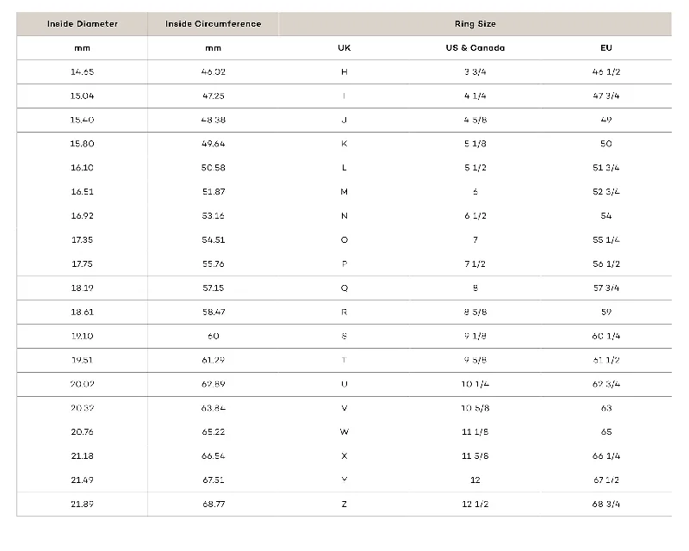
Task: Click UK size M cell
Action: click(344, 192)
